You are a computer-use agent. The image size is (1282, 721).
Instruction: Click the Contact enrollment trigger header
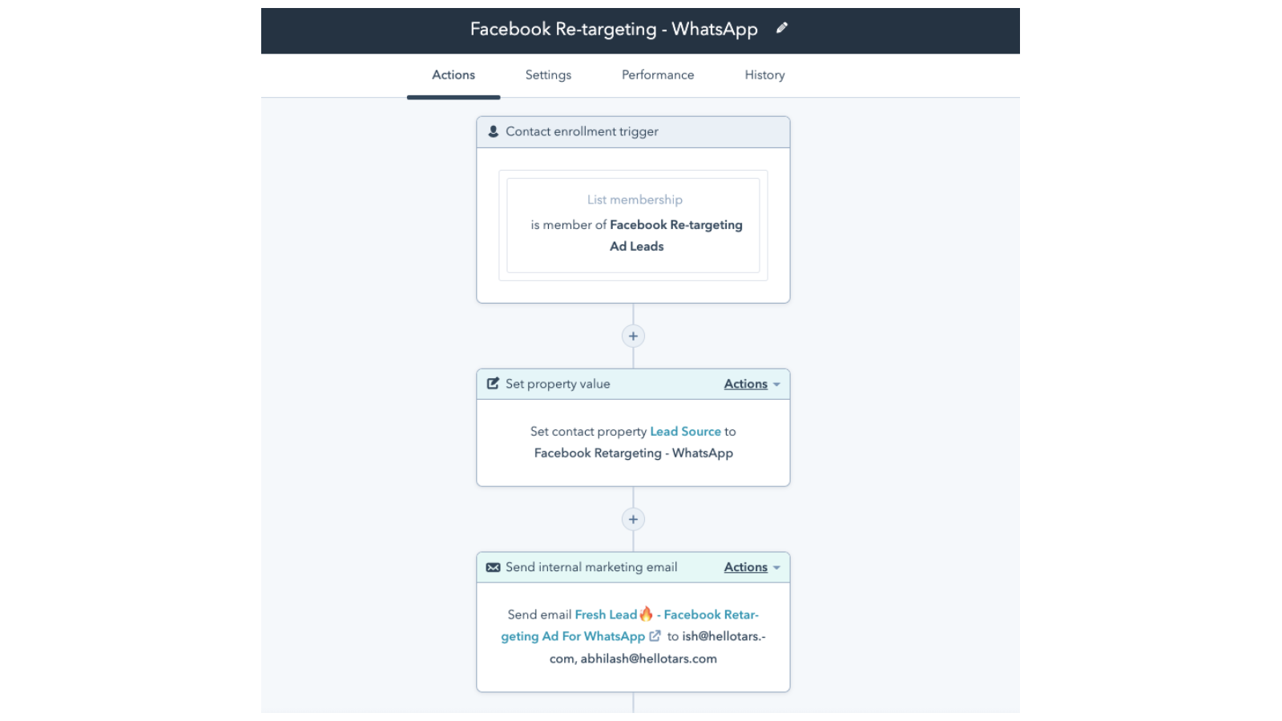tap(582, 131)
